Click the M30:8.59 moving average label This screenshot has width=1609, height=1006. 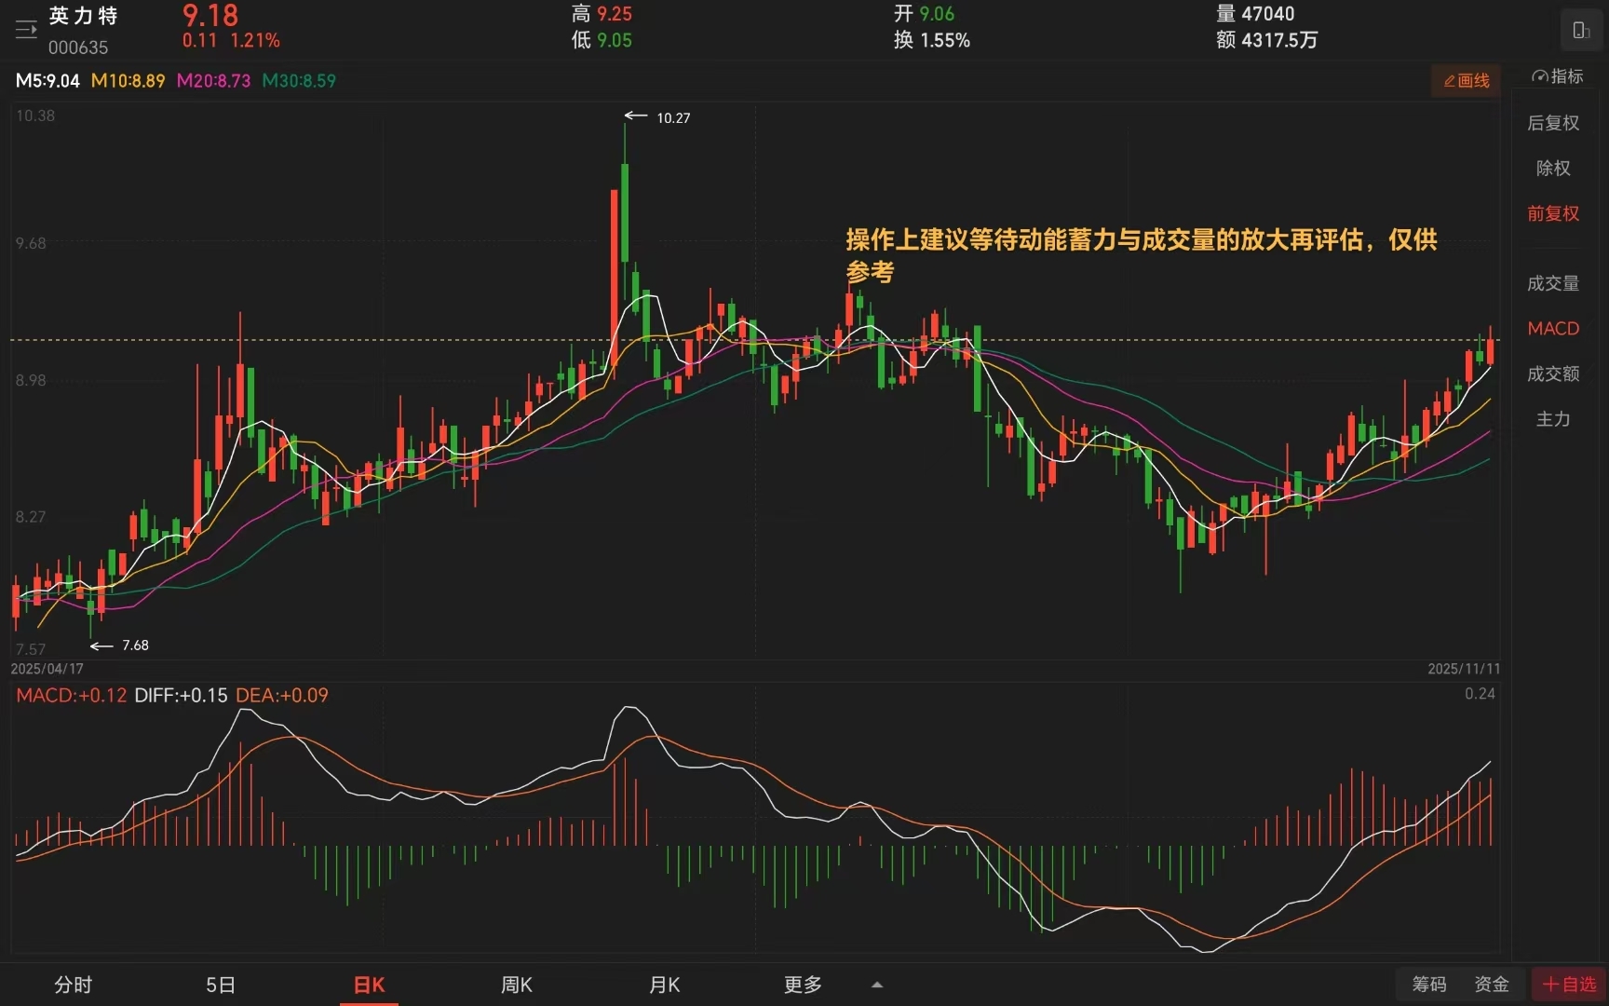pyautogui.click(x=299, y=81)
